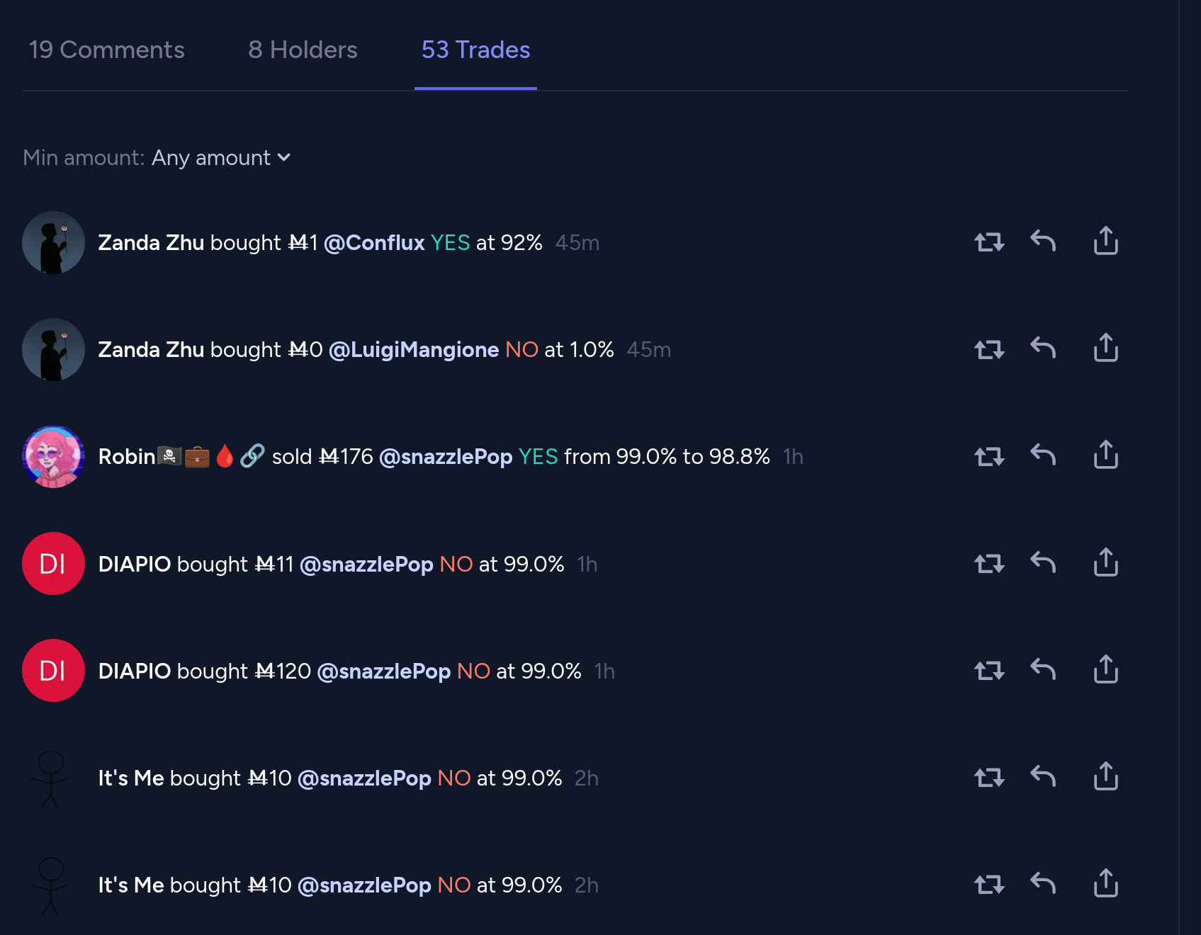Click repost icon on Zanda Zhu's Conflux trade
The image size is (1201, 935).
[x=989, y=242]
